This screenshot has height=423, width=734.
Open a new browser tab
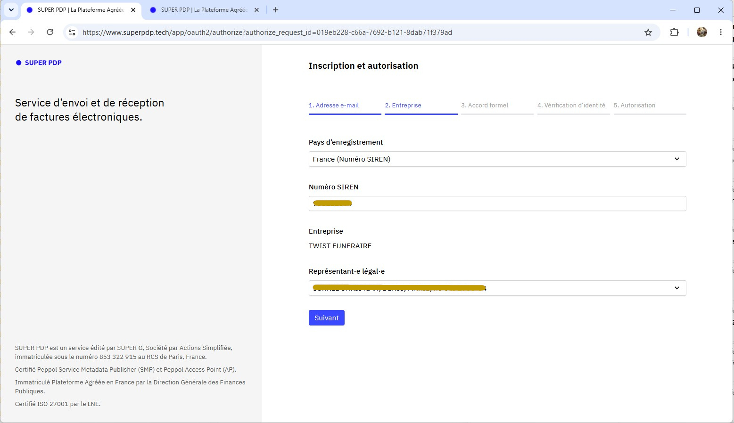click(x=276, y=10)
